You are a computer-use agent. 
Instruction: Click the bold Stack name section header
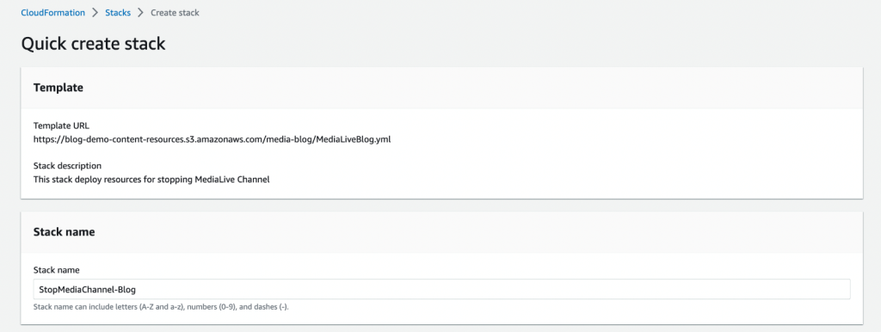point(64,232)
